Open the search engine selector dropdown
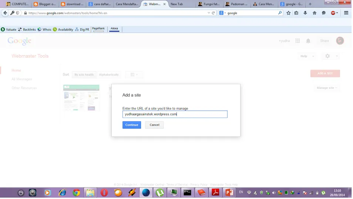353x199 pixels. pyautogui.click(x=222, y=13)
